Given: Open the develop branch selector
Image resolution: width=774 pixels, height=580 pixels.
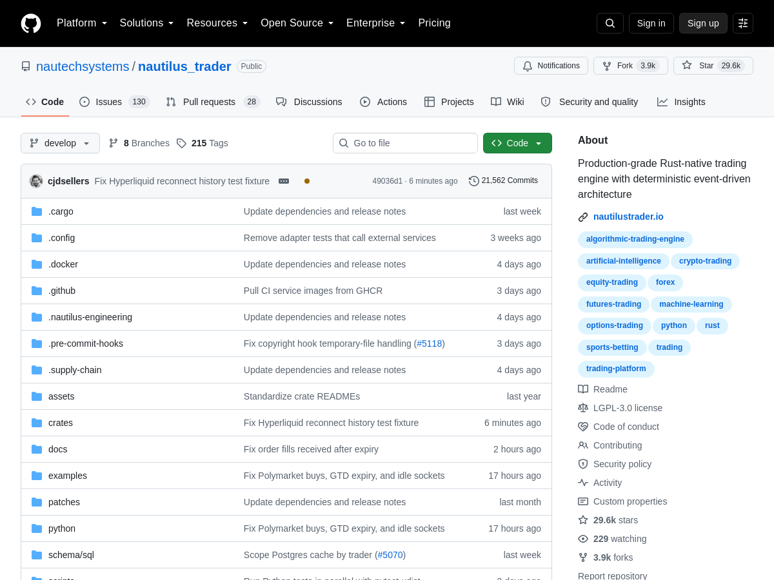Looking at the screenshot, I should [60, 143].
